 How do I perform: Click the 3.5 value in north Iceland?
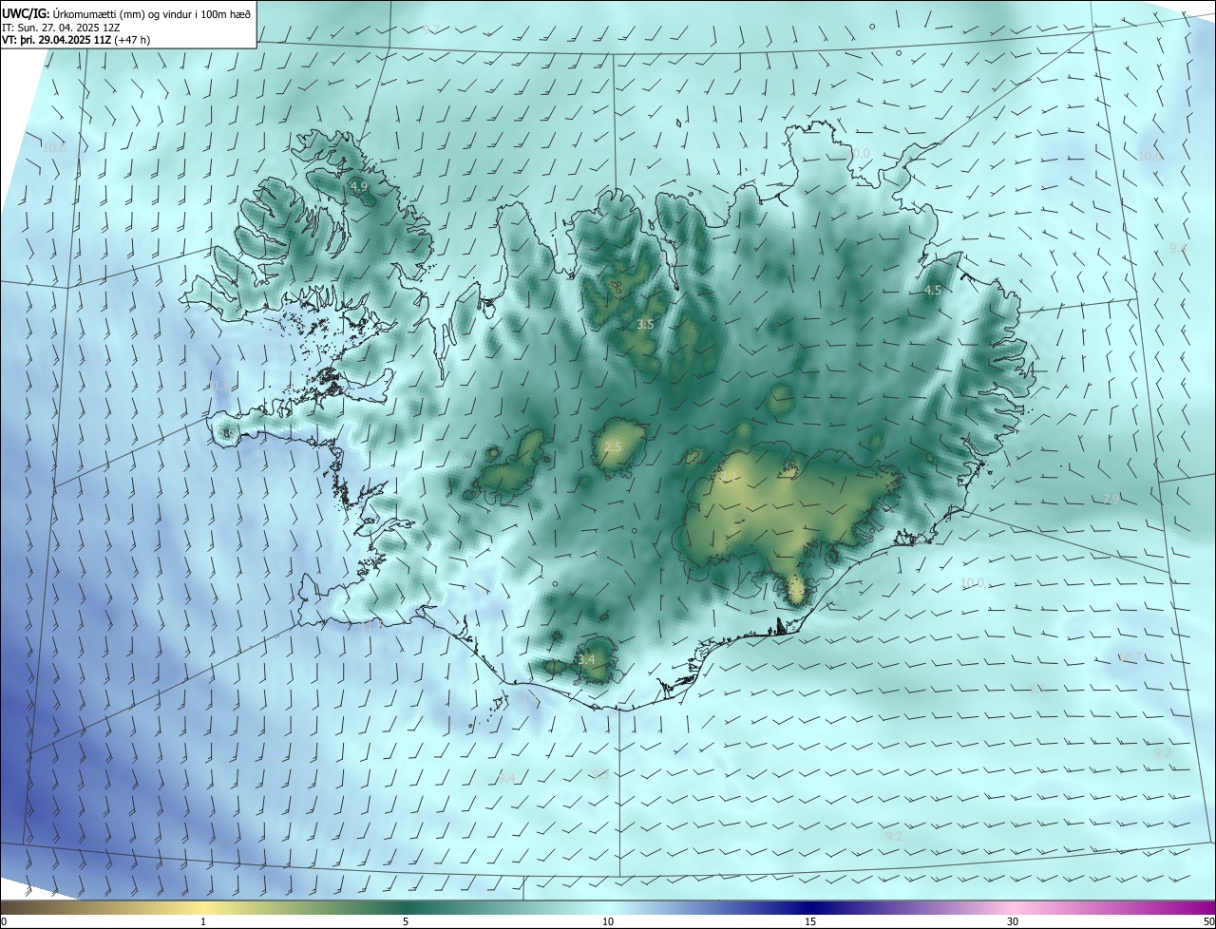(645, 324)
